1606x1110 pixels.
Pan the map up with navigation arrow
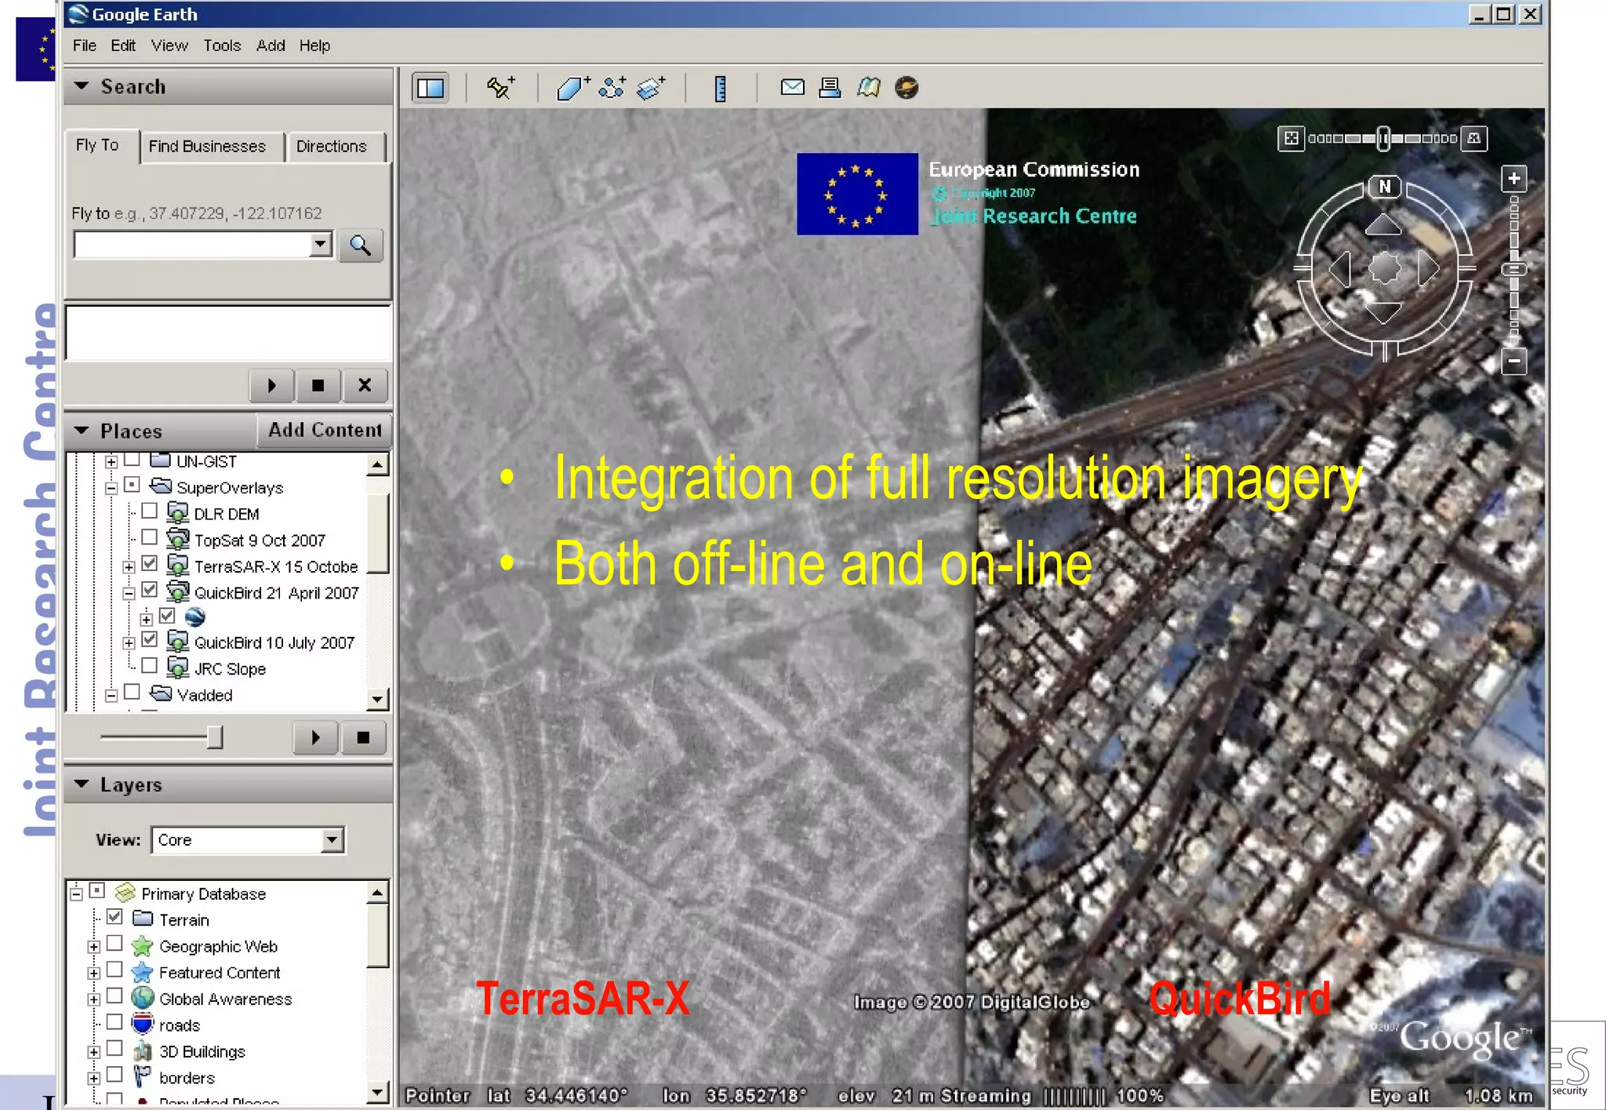point(1383,225)
